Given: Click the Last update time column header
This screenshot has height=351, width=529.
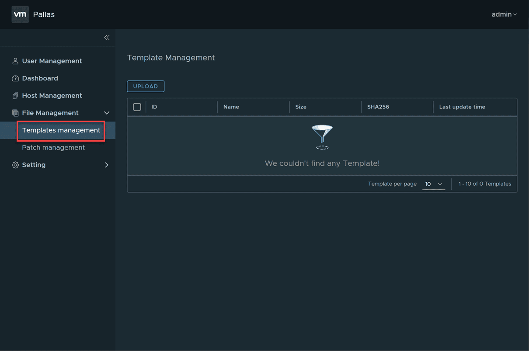Looking at the screenshot, I should click(462, 107).
